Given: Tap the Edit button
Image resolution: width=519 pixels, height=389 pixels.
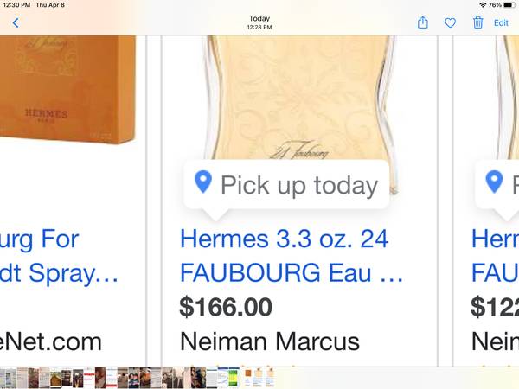Looking at the screenshot, I should click(501, 22).
